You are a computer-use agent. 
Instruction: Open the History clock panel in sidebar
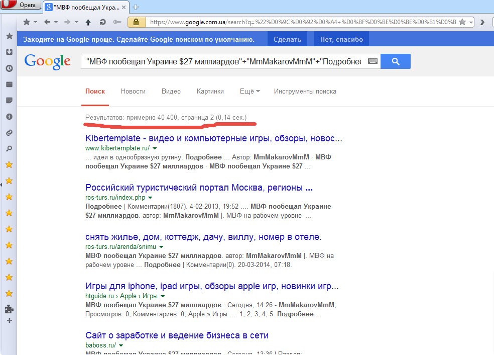coord(9,68)
